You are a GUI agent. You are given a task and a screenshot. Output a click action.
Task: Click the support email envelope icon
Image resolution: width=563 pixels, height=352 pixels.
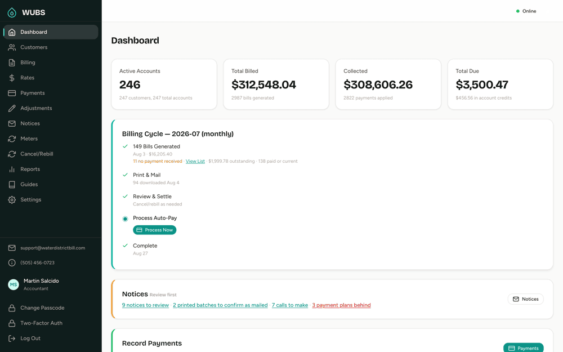click(x=12, y=248)
